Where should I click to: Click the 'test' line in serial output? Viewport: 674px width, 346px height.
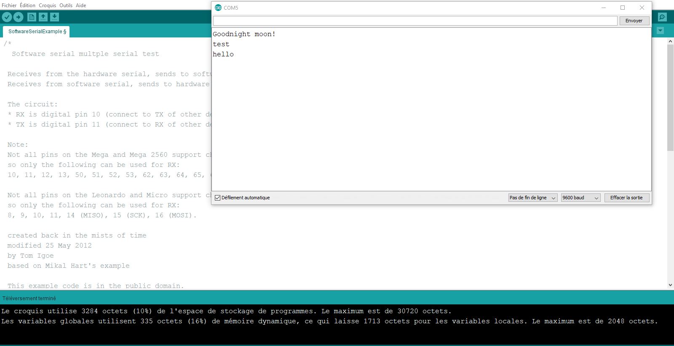[221, 44]
